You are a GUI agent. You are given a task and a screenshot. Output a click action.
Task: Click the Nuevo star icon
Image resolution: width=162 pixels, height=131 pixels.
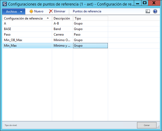click(31, 11)
